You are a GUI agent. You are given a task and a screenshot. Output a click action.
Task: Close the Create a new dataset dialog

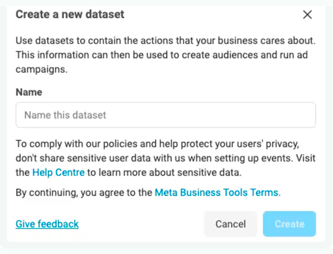tap(307, 15)
